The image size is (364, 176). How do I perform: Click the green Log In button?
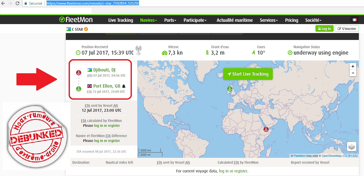click(324, 29)
